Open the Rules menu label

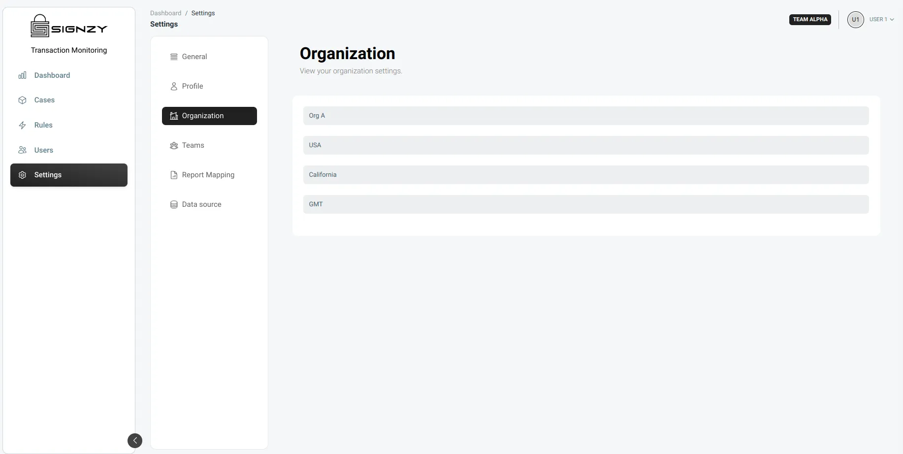(x=43, y=125)
